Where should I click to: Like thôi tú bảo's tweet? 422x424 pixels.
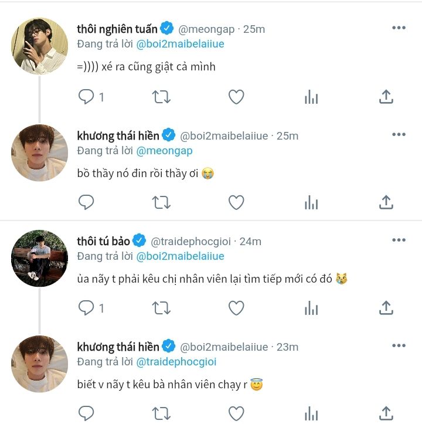click(x=236, y=307)
